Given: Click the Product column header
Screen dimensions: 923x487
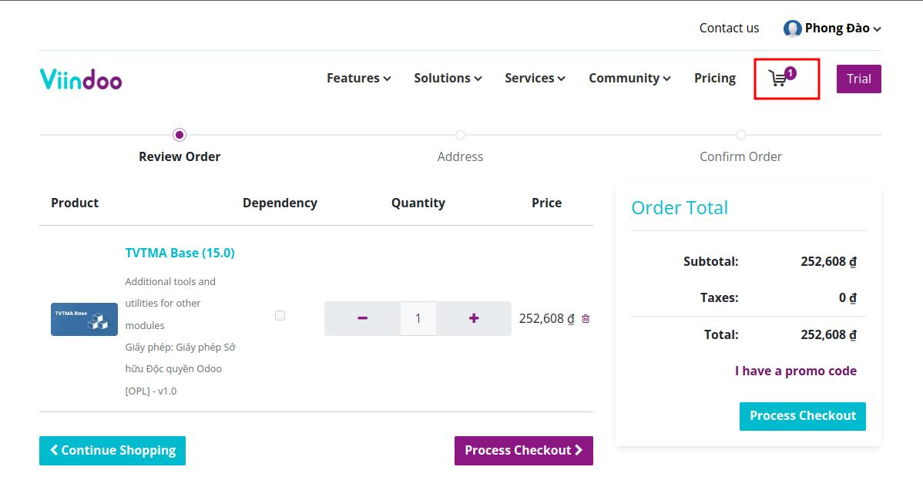Looking at the screenshot, I should [x=75, y=203].
